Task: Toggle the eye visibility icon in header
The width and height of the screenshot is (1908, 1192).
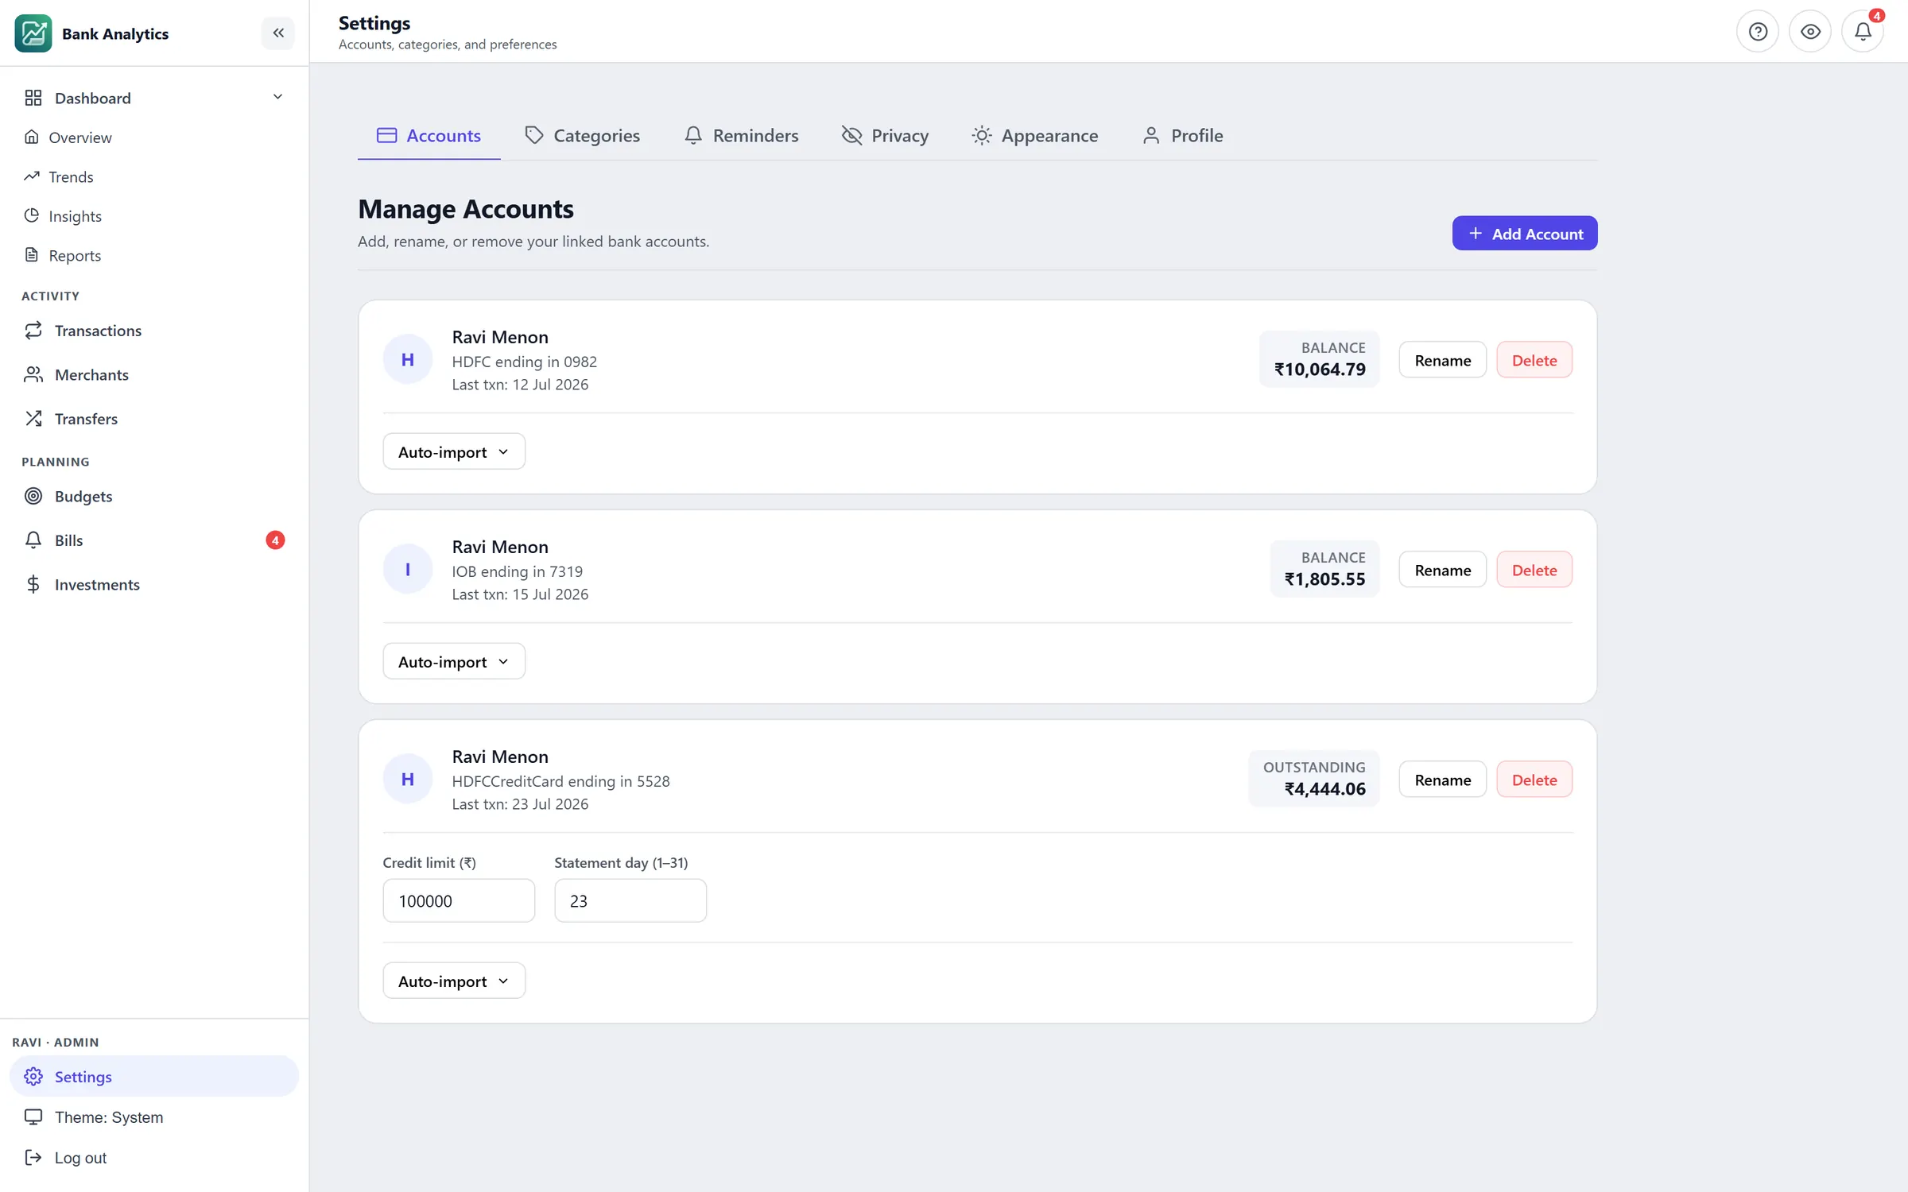Action: [x=1810, y=32]
